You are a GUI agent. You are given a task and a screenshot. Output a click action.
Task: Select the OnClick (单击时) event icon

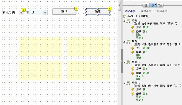124,17
